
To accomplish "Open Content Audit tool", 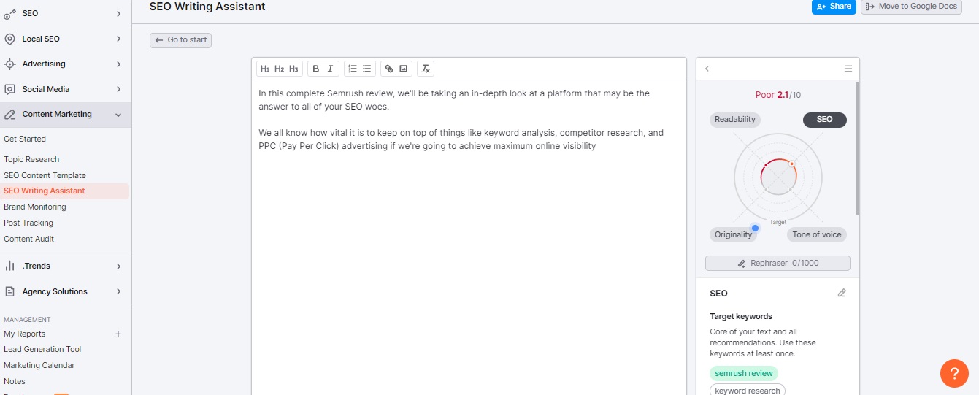I will (x=29, y=239).
